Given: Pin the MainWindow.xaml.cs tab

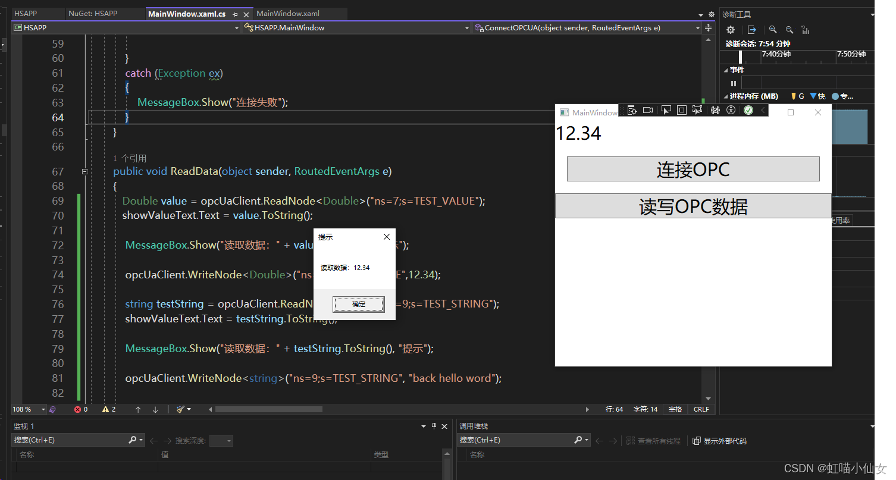Looking at the screenshot, I should tap(236, 14).
